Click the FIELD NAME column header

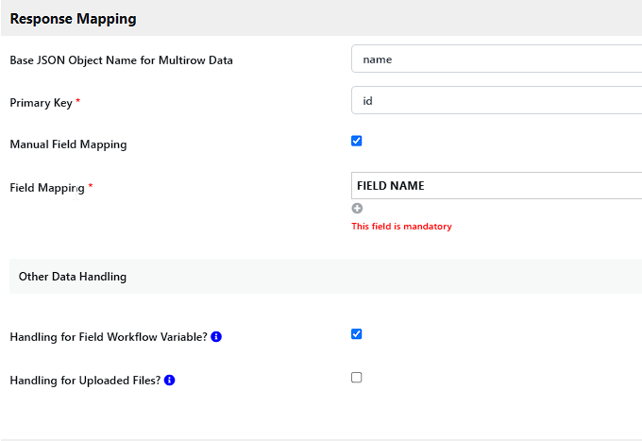coord(391,186)
